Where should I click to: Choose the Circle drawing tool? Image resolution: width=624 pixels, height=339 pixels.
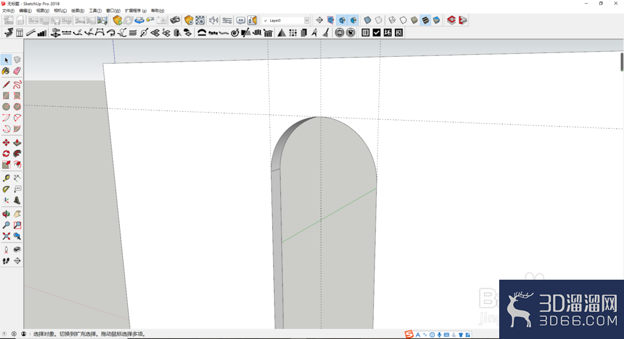tap(6, 107)
